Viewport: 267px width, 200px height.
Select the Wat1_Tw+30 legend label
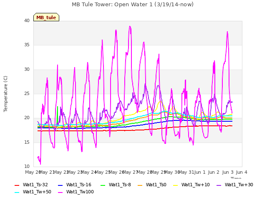point(239,185)
